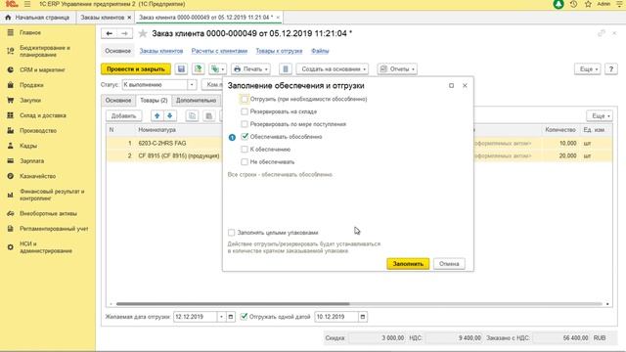Open the Заказы клиентов link
This screenshot has height=352, width=626.
coord(160,51)
